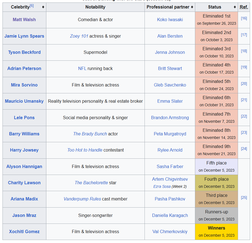Sort table by Celebrity column arrows
This screenshot has width=252, height=243.
pos(43,7)
